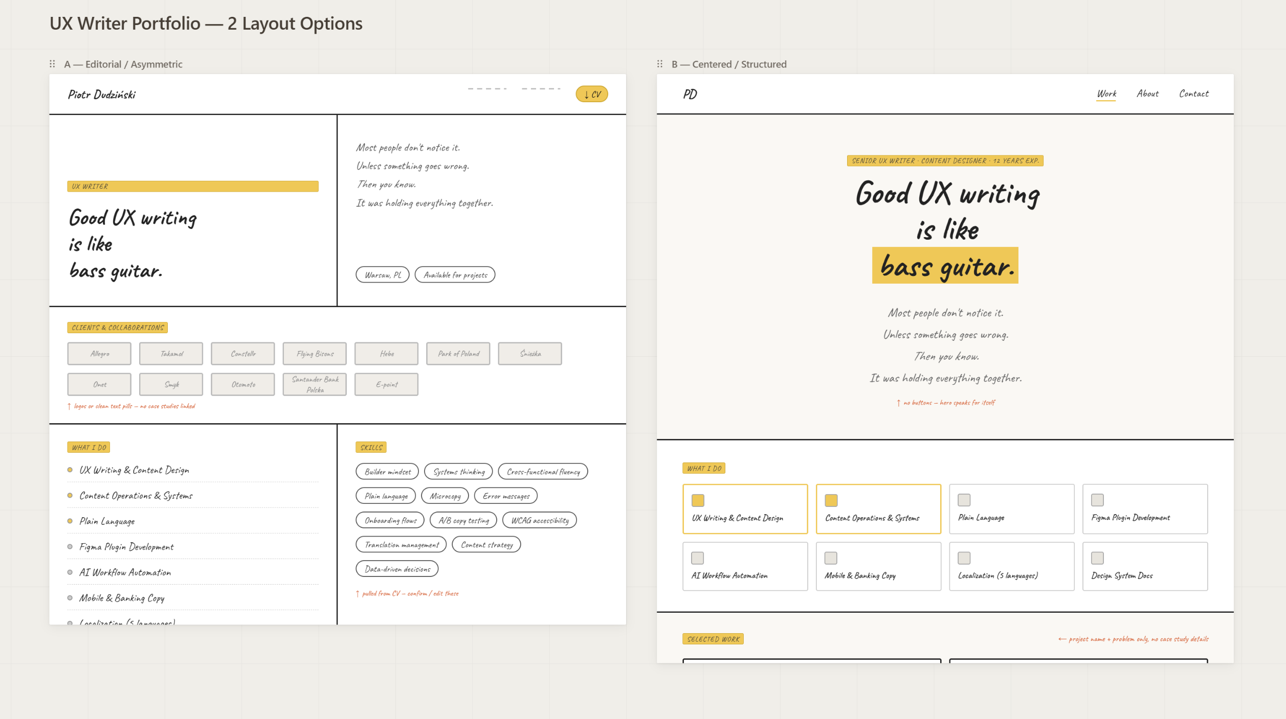
Task: Click the Localization (5 languages) card icon
Action: [964, 558]
